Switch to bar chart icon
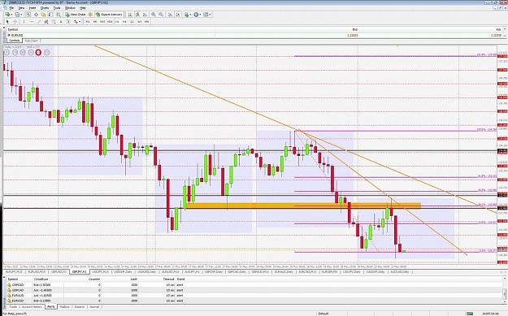This screenshot has width=508, height=316. [130, 15]
